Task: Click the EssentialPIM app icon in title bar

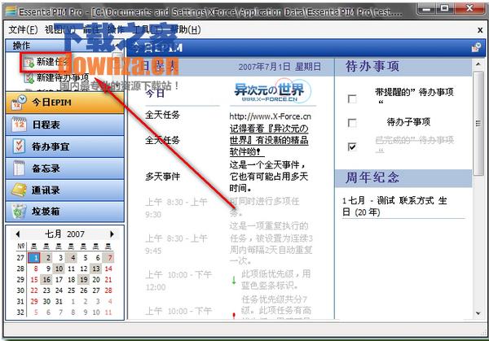Action: 11,11
